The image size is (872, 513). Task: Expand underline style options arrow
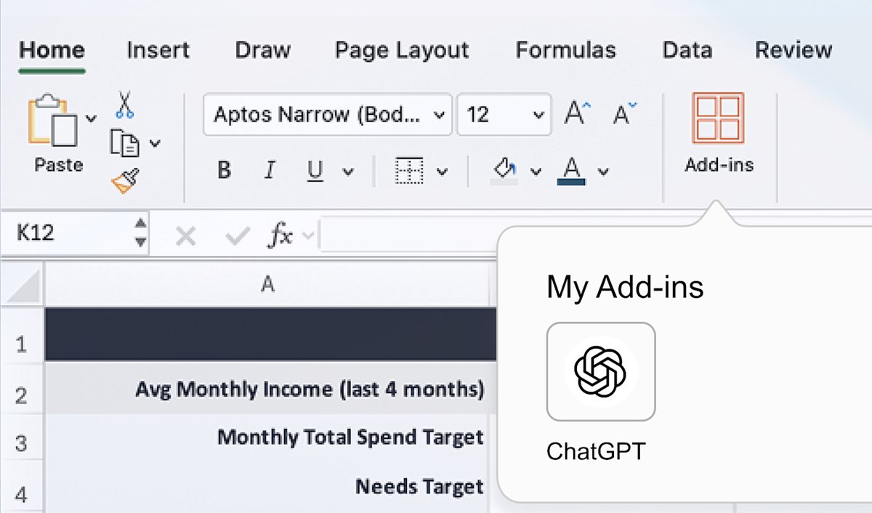[x=348, y=172]
